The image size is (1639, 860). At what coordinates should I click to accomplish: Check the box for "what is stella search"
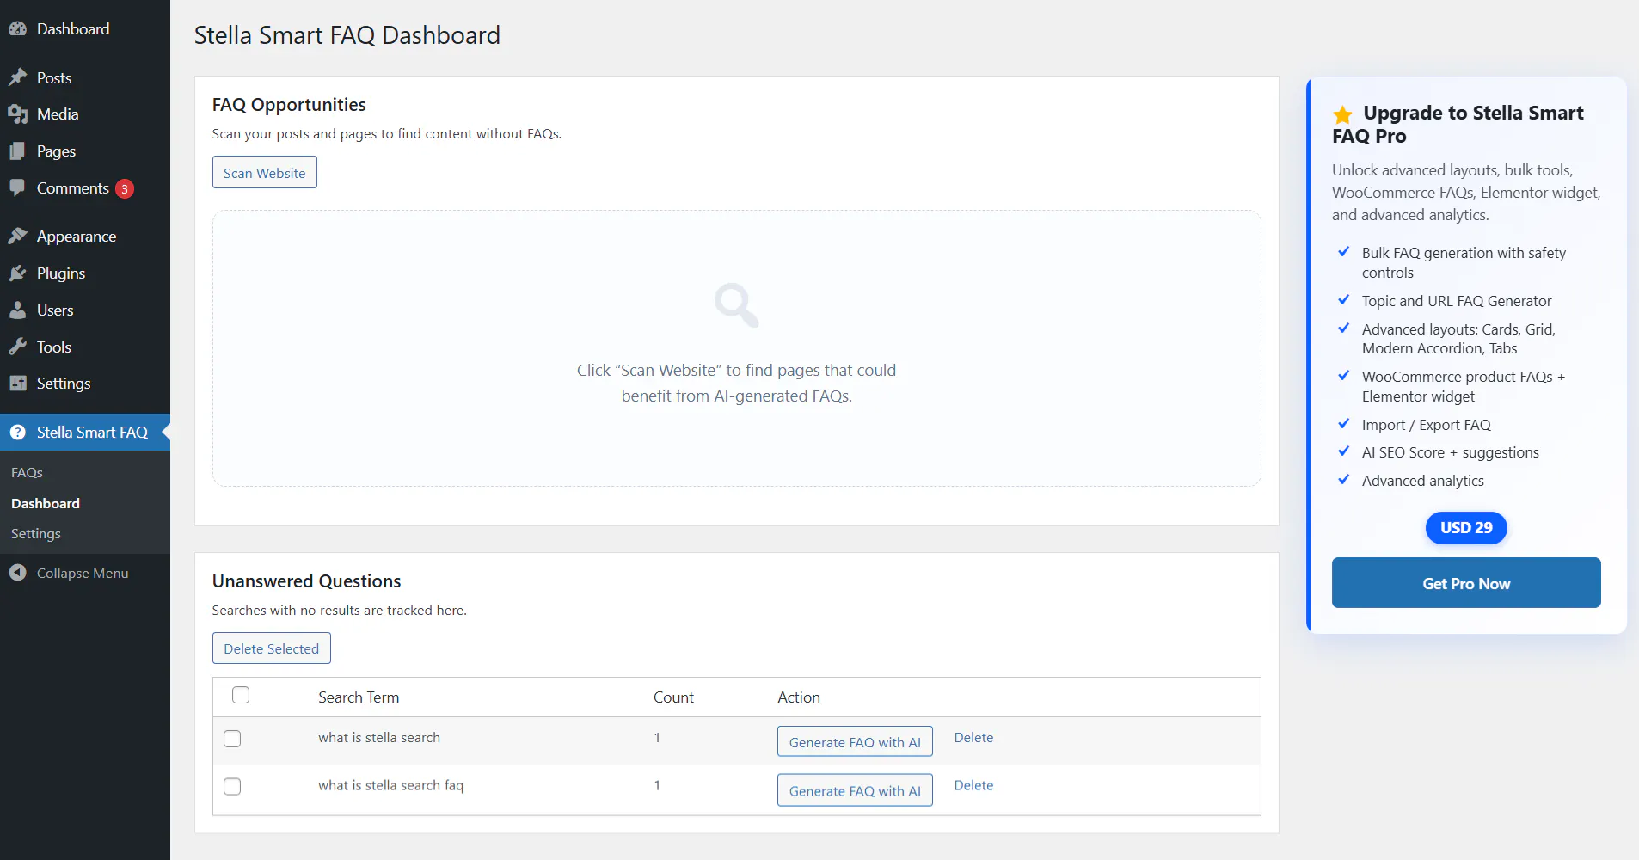[x=232, y=739]
